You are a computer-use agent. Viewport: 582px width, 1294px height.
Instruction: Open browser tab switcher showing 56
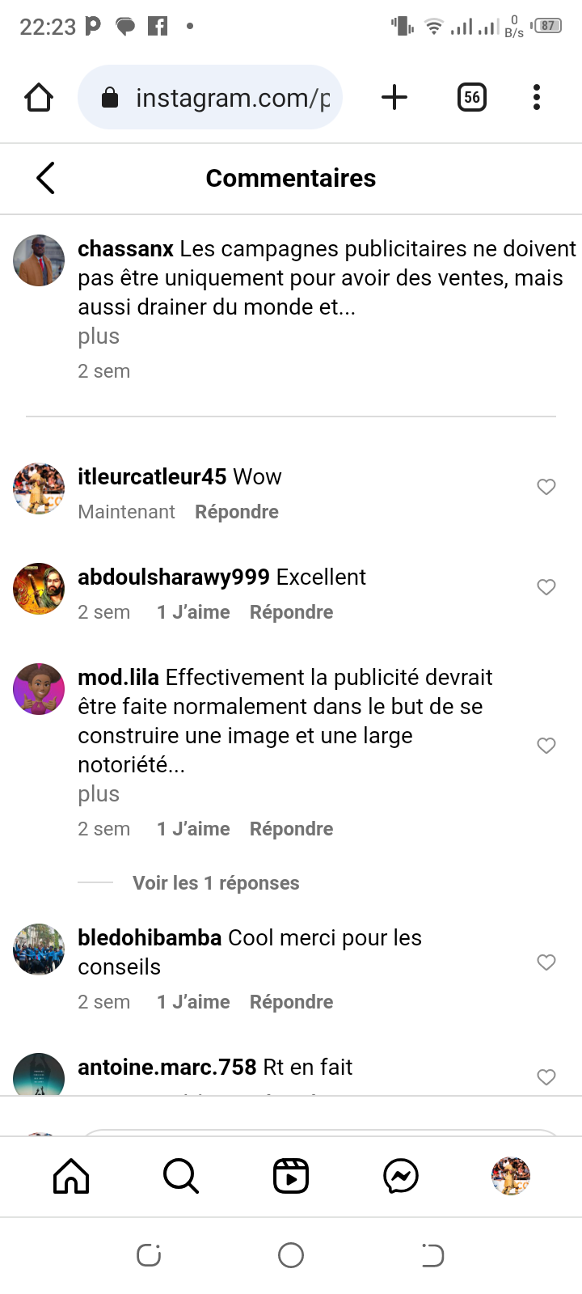472,98
